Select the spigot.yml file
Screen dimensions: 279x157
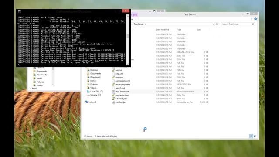click(120, 88)
